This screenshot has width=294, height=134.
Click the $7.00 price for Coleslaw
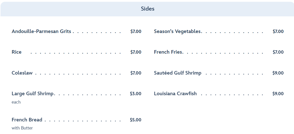tap(136, 73)
